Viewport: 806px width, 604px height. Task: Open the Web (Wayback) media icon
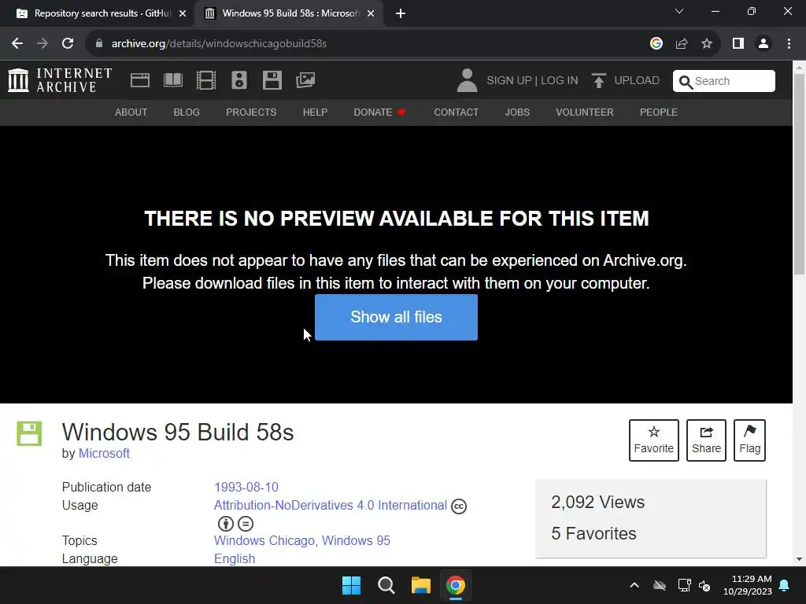(x=140, y=81)
